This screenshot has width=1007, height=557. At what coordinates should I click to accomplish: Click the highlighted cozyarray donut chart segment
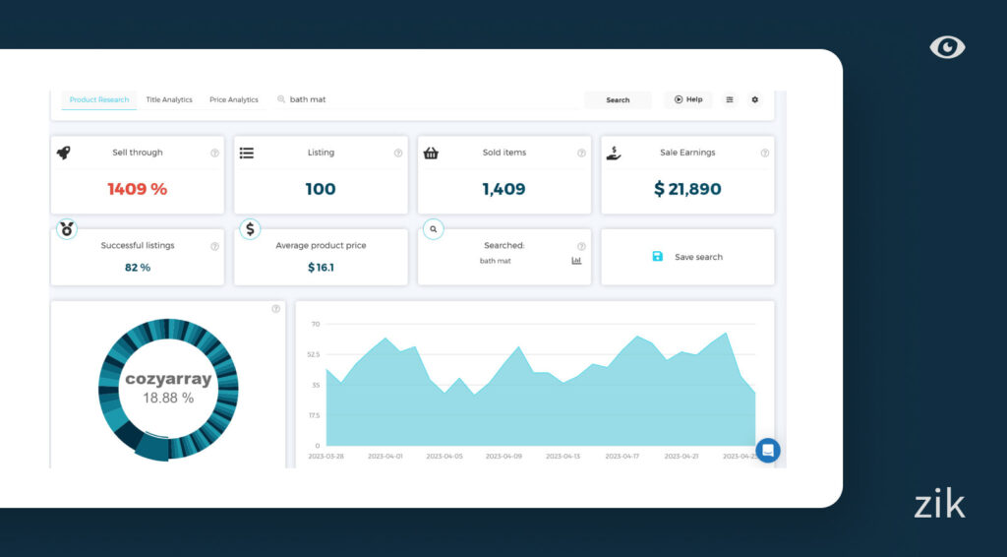click(151, 448)
